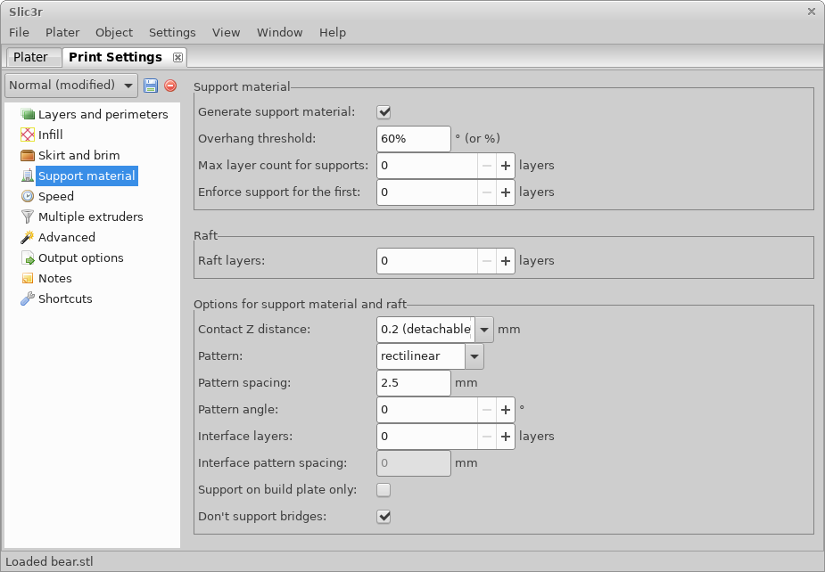Select Multiple extruders page
The height and width of the screenshot is (572, 825).
pos(90,217)
